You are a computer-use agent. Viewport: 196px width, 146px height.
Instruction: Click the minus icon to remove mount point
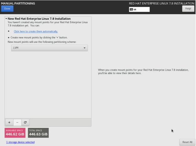tap(17, 122)
